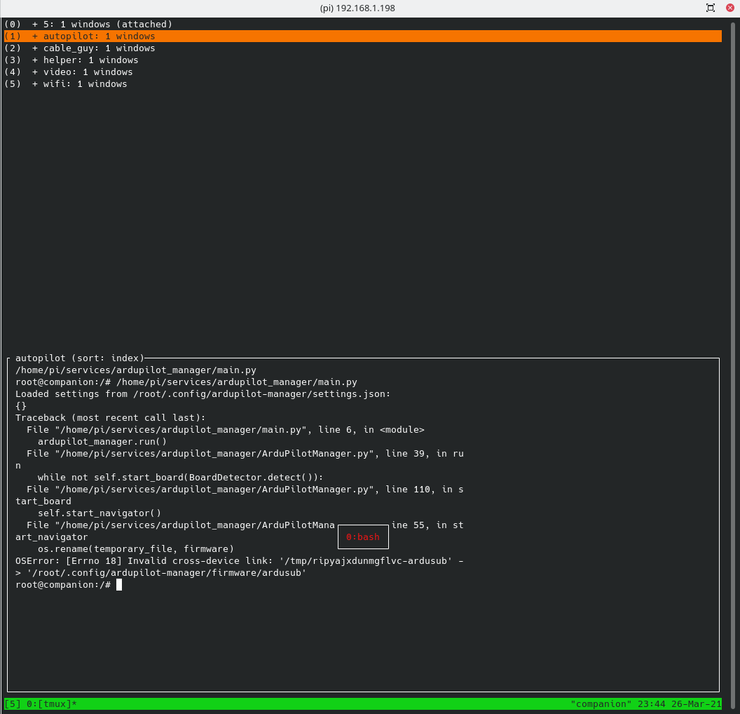Expand windows under the autopilot session

coord(34,36)
